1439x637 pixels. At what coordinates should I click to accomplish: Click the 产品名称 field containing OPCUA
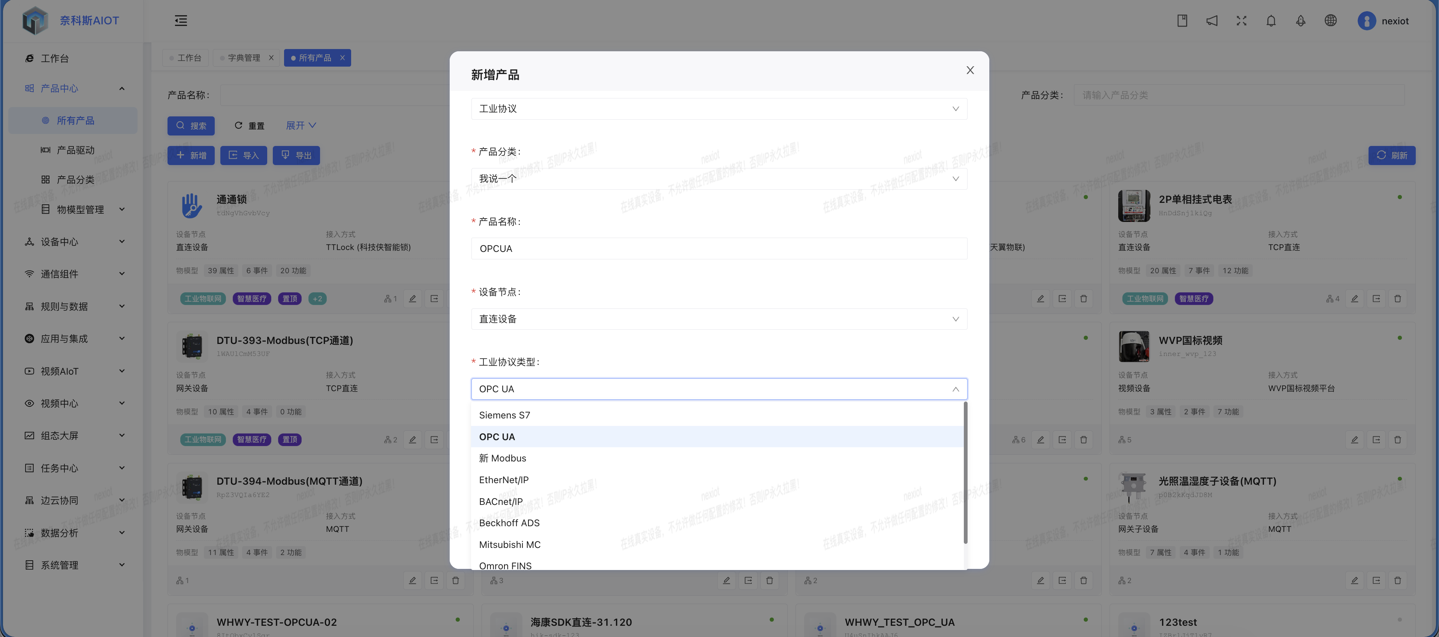[x=719, y=249]
